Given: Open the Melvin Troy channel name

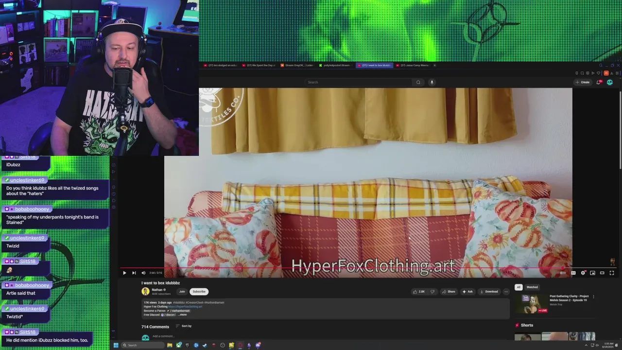Looking at the screenshot, I should click(x=556, y=304).
